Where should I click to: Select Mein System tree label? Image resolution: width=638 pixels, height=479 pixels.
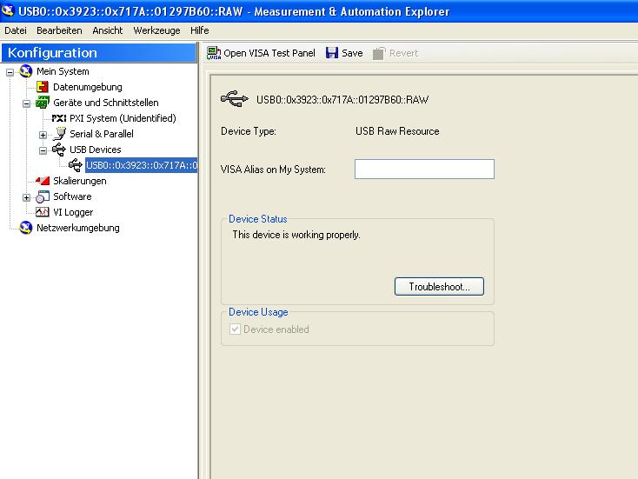pos(63,71)
